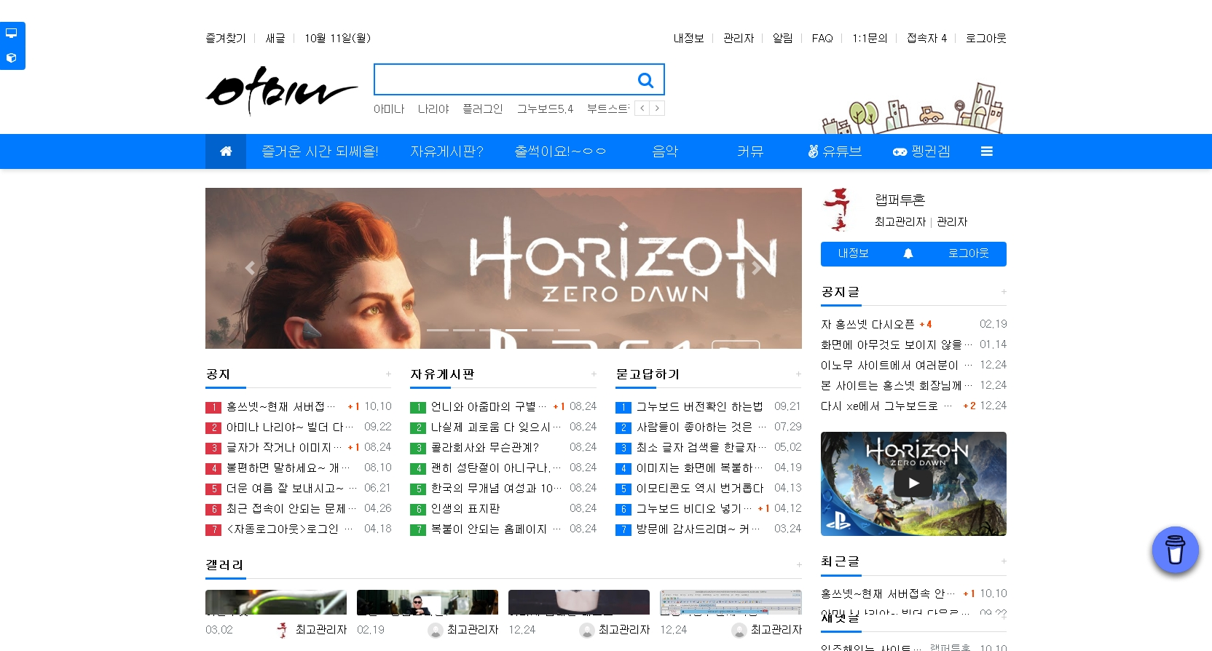Select the 아미나 popular keyword below search
The height and width of the screenshot is (651, 1212).
tap(389, 109)
